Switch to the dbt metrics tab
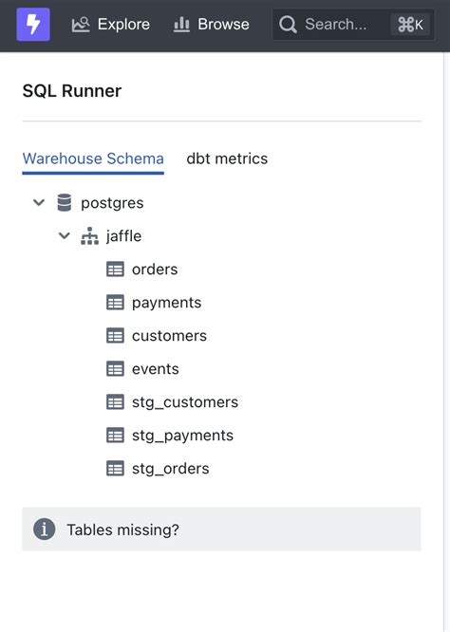Viewport: 450px width, 632px height. [x=227, y=158]
